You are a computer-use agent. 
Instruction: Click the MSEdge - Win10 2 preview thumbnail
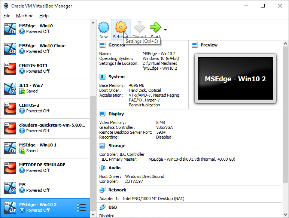[235, 79]
